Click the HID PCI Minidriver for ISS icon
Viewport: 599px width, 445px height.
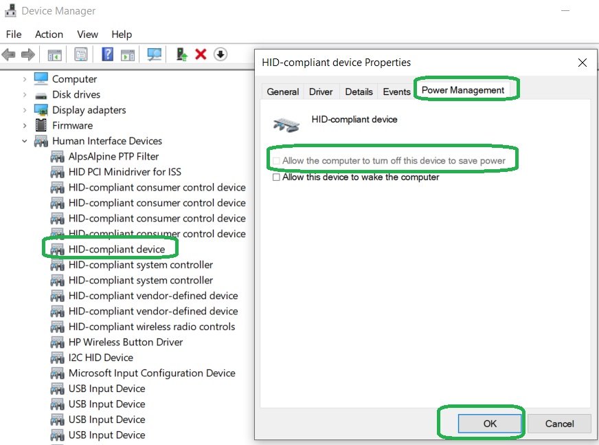coord(57,172)
